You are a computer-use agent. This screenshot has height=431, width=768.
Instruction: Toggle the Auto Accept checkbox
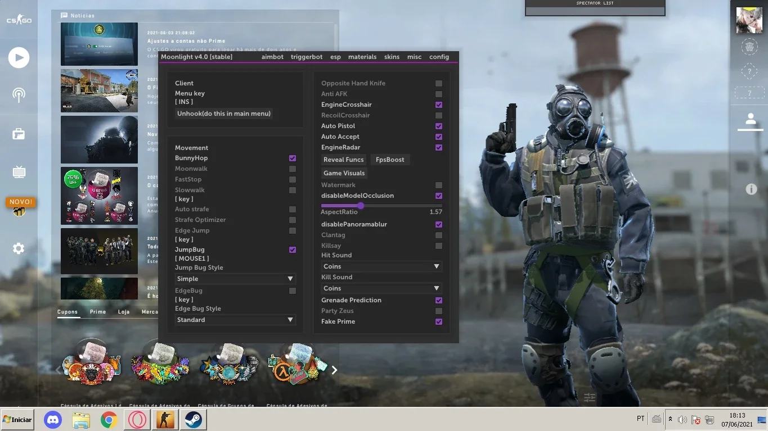(x=439, y=137)
